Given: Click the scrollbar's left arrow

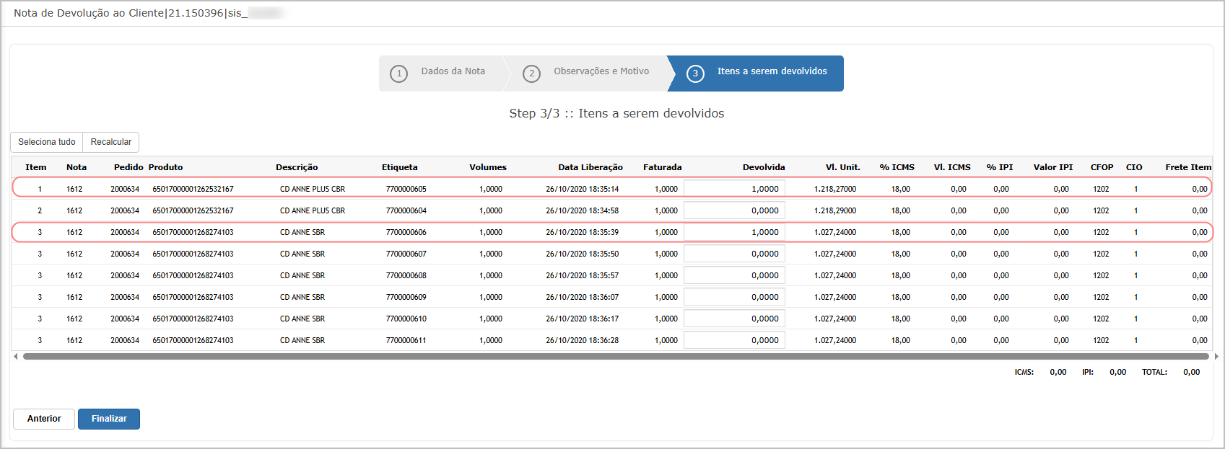Looking at the screenshot, I should tap(16, 356).
